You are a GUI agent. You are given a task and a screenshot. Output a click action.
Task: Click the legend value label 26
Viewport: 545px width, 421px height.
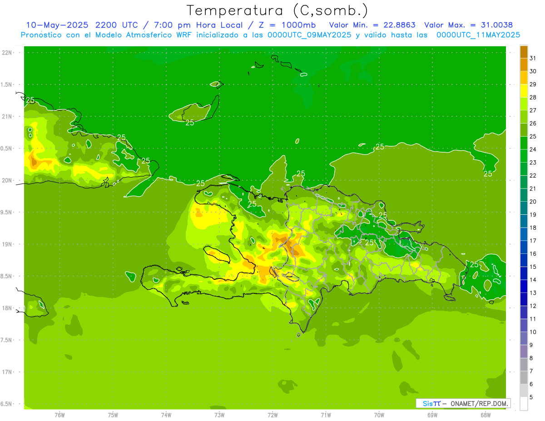pos(533,124)
